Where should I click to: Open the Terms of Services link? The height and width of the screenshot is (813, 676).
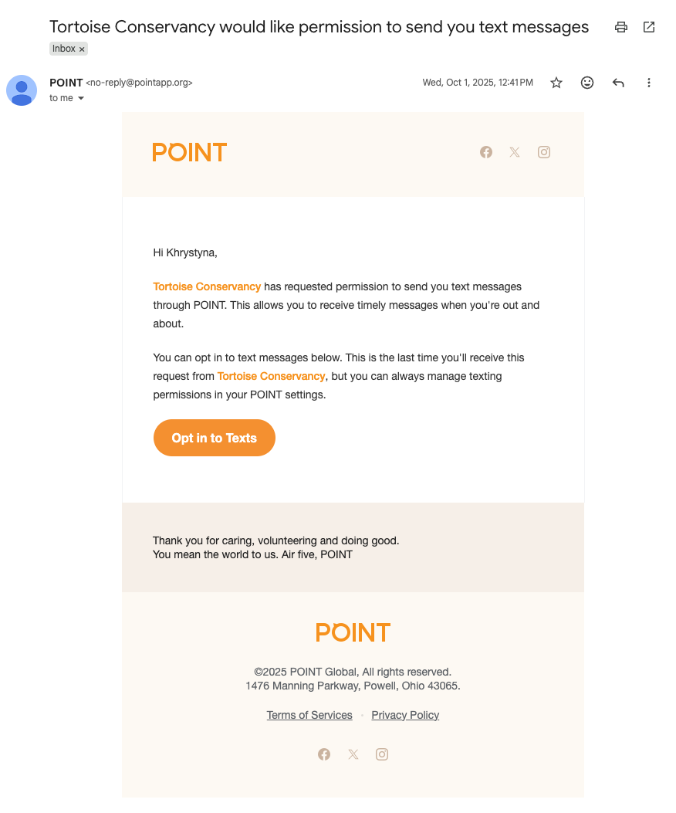(309, 715)
